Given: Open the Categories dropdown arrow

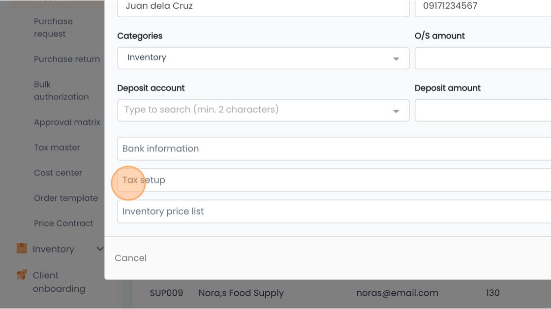Looking at the screenshot, I should (x=396, y=59).
